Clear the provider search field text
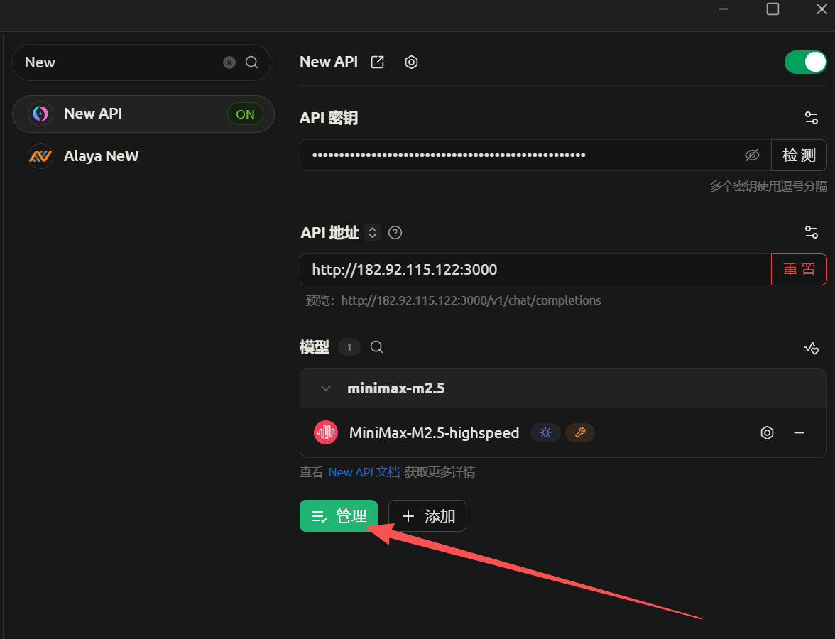The width and height of the screenshot is (835, 639). coord(229,62)
